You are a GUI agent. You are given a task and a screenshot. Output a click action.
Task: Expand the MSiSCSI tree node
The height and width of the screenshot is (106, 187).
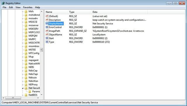[23, 22]
